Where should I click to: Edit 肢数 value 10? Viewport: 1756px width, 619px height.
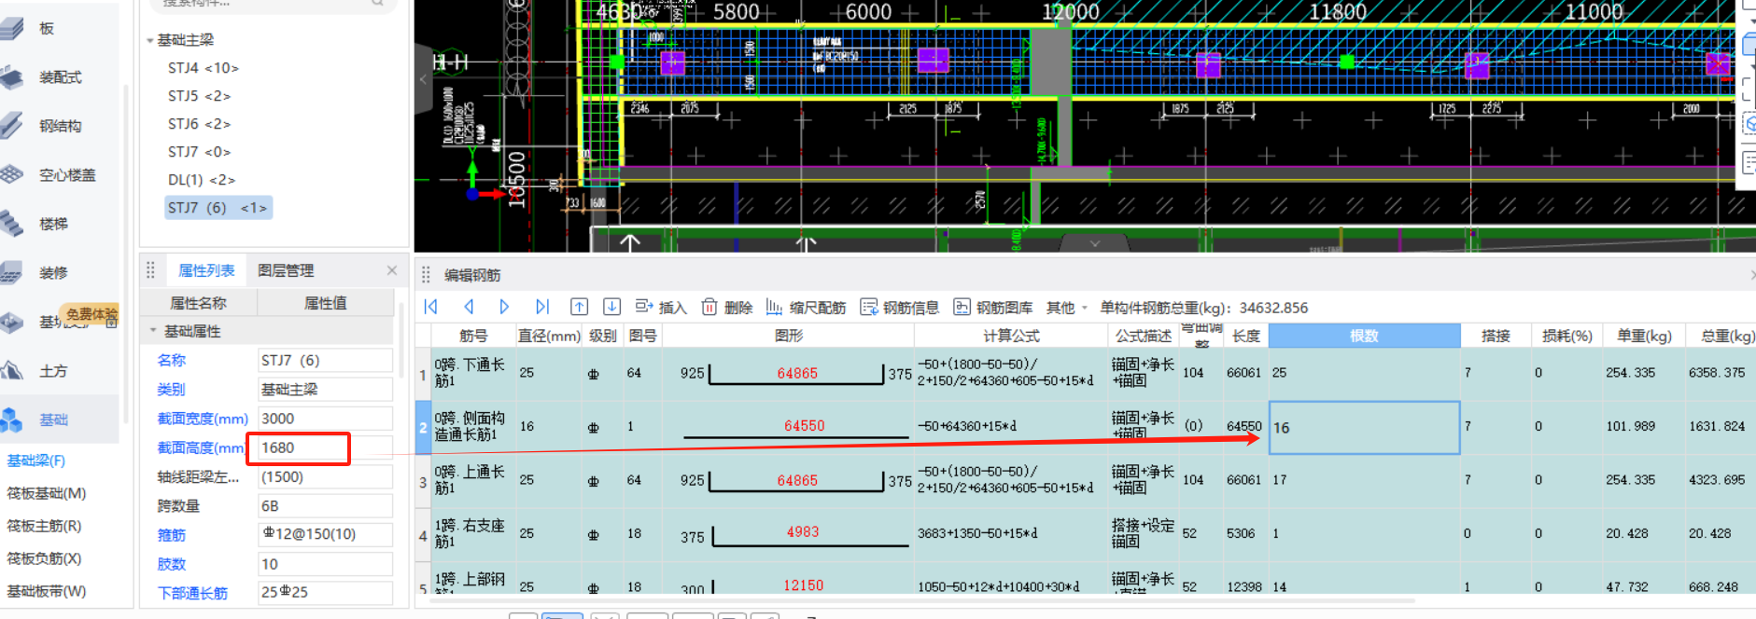click(325, 564)
